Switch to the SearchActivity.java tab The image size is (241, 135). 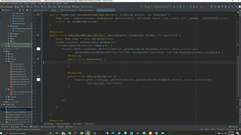click(69, 10)
